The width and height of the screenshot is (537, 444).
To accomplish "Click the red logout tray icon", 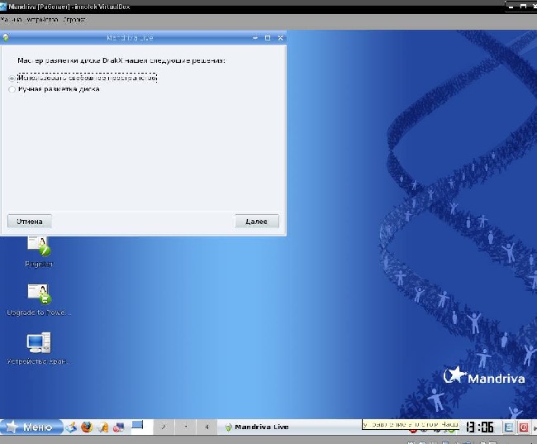I will point(524,427).
